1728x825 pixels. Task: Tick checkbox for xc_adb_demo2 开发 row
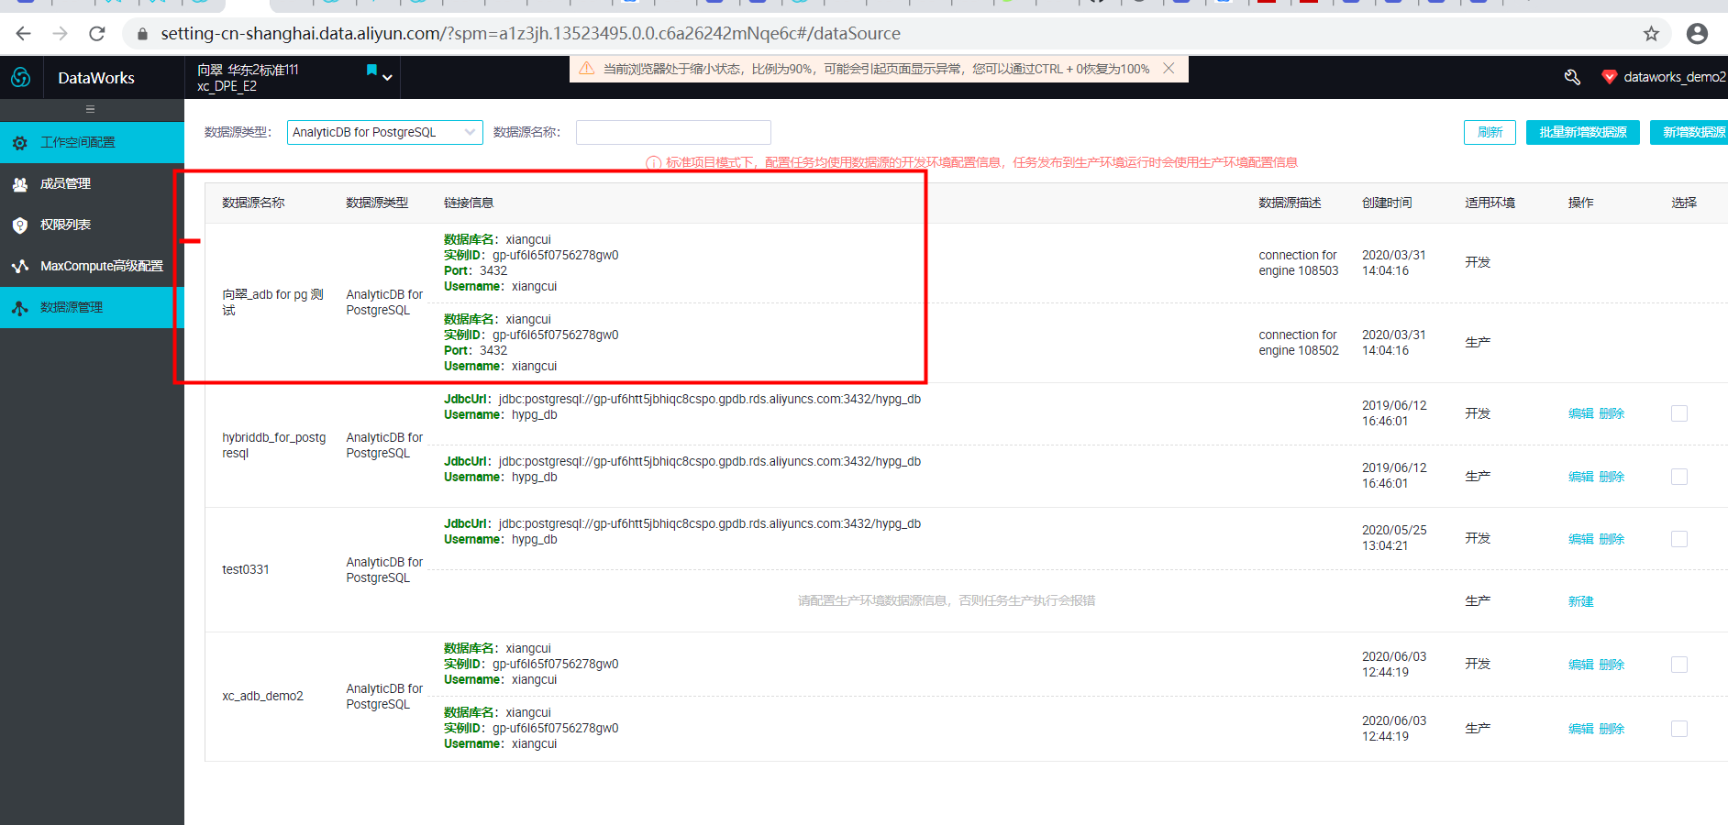point(1679,665)
